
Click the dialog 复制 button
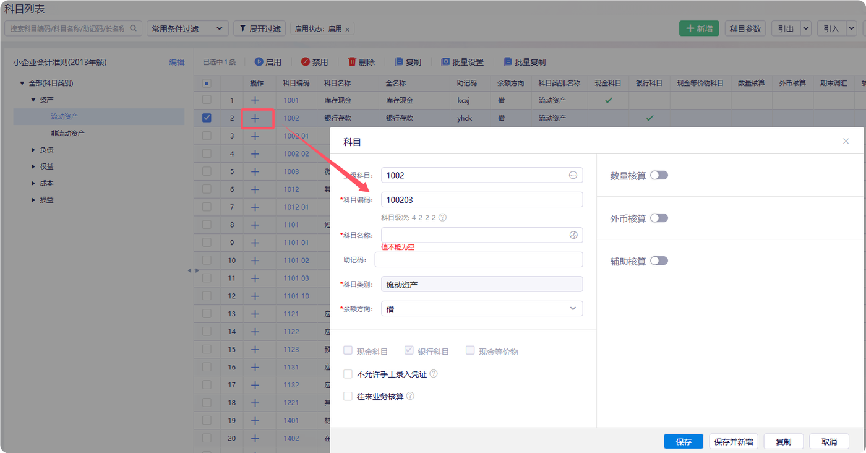coord(783,441)
